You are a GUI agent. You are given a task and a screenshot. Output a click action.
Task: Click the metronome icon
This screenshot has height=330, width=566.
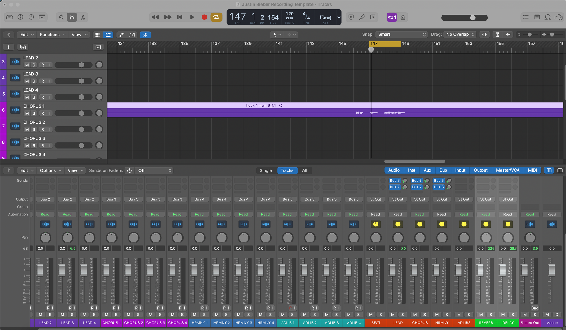pyautogui.click(x=403, y=17)
